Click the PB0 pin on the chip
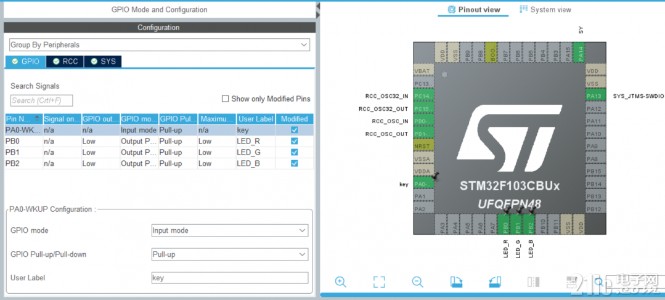Screen dimensions: 665x300 coord(504,224)
